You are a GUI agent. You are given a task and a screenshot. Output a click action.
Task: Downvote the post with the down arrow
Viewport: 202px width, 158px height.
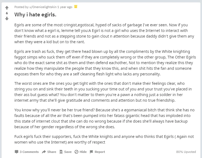tap(7, 19)
